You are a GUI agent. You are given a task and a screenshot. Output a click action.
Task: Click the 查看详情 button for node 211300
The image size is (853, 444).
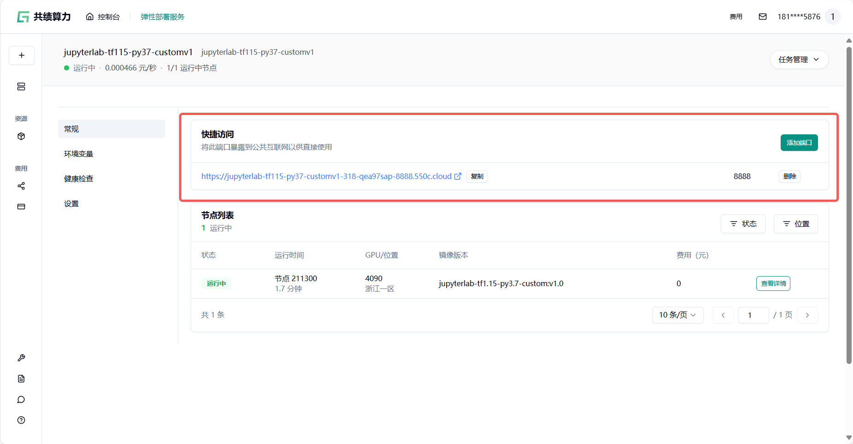(773, 283)
